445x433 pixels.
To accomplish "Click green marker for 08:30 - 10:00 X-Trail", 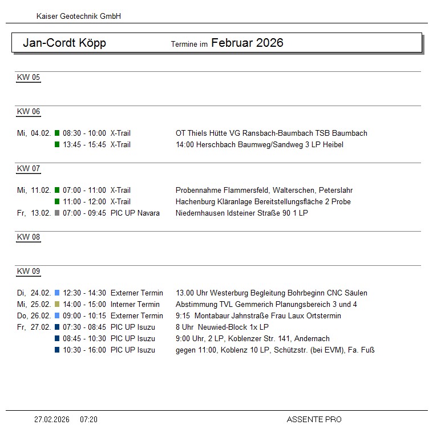I will point(57,133).
